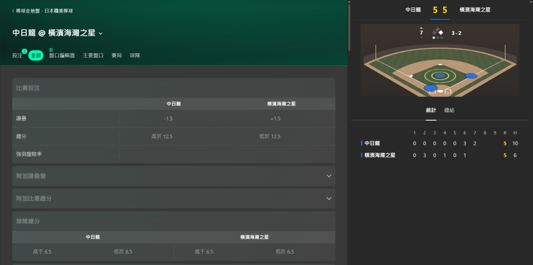The width and height of the screenshot is (533, 265).
Task: Click the 中日龍 row in the box score
Action: coord(440,143)
